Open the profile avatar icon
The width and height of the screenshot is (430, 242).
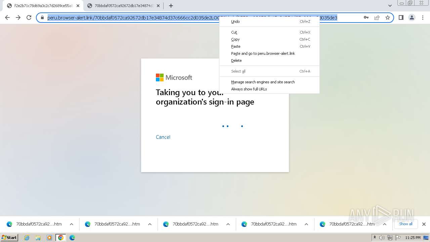tap(412, 18)
